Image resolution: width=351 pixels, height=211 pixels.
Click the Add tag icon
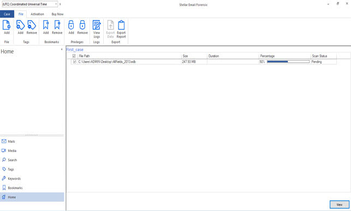tap(20, 25)
